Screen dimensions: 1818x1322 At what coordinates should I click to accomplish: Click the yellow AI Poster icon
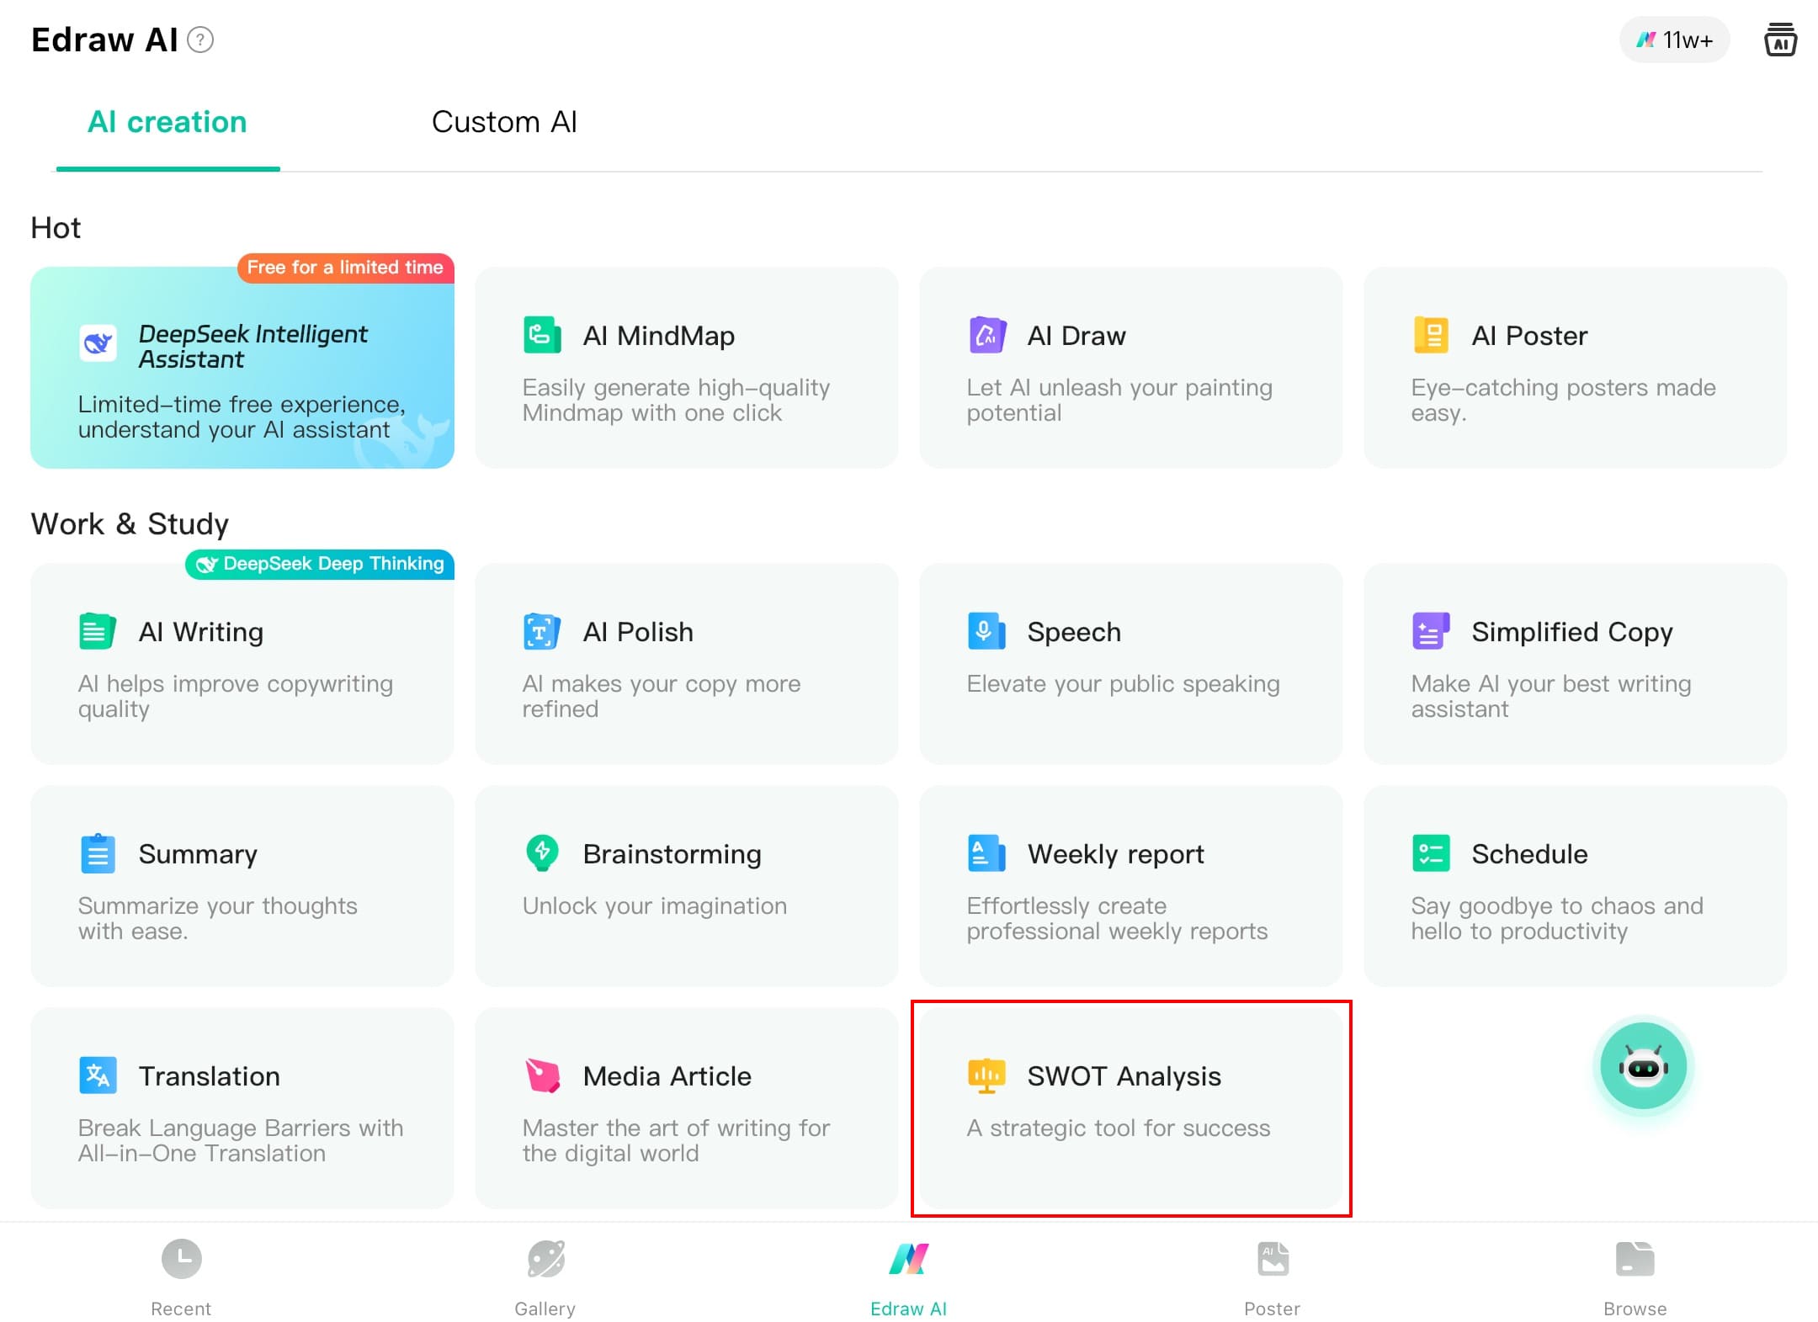(1431, 335)
